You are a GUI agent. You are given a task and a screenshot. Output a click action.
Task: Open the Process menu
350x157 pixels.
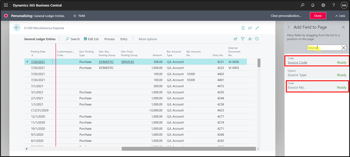tap(109, 39)
